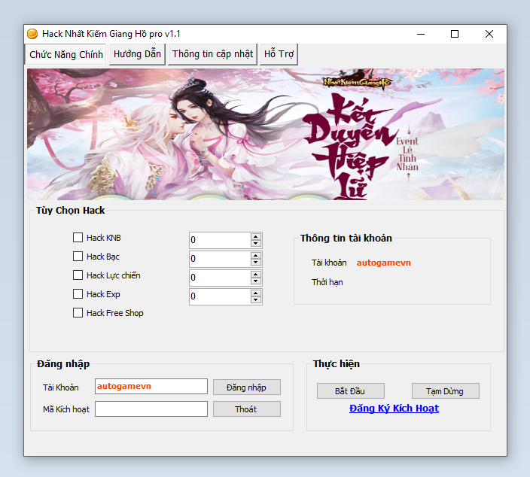Enable the Hack KNB checkbox
Viewport: 530px width, 477px height.
click(78, 238)
